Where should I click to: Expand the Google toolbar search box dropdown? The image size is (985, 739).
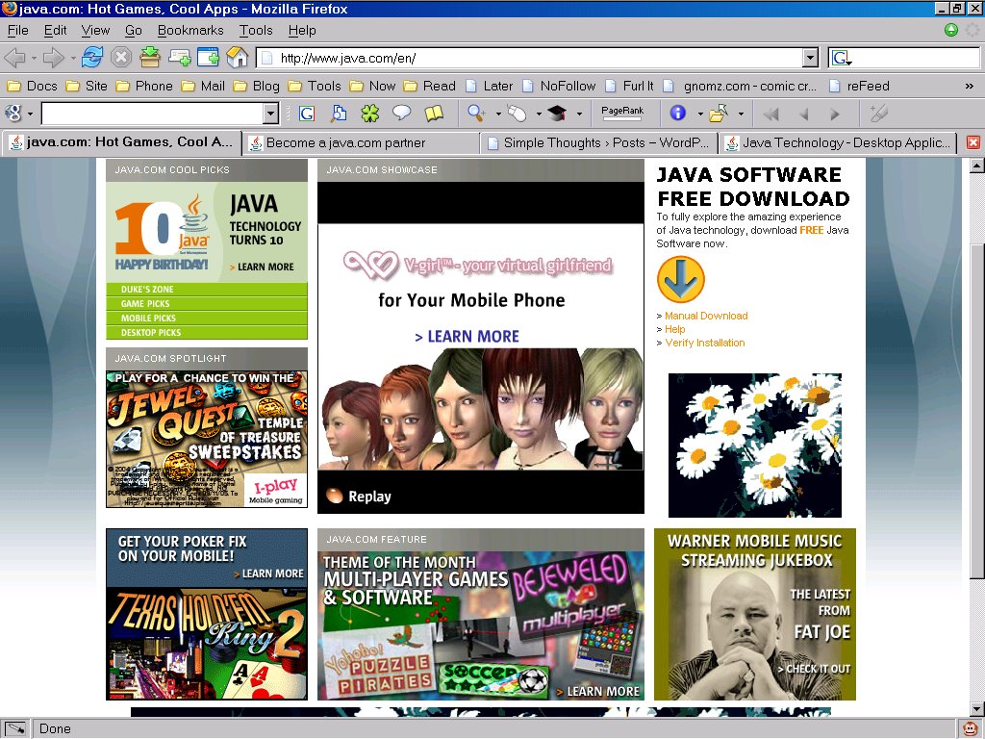tap(270, 114)
